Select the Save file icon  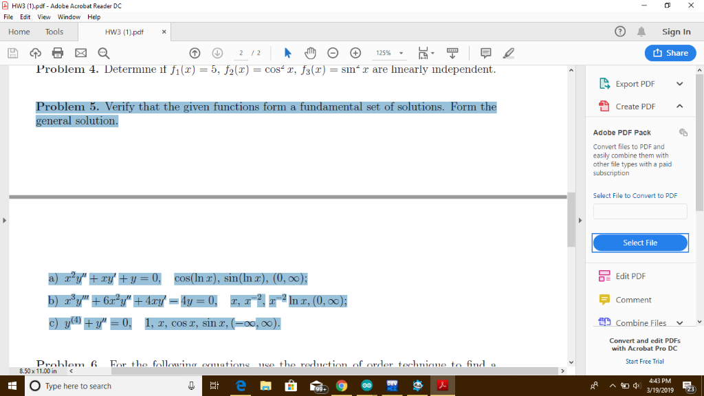[x=11, y=52]
